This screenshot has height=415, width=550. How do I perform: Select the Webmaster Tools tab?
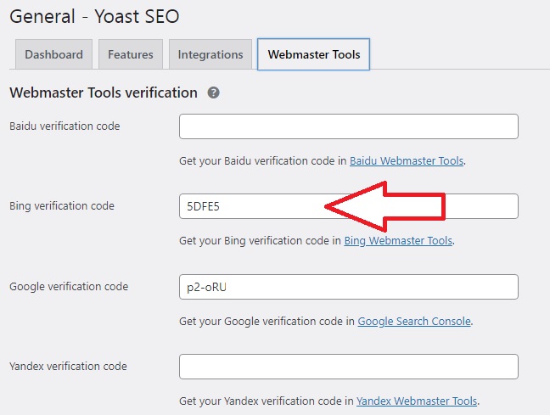coord(313,54)
